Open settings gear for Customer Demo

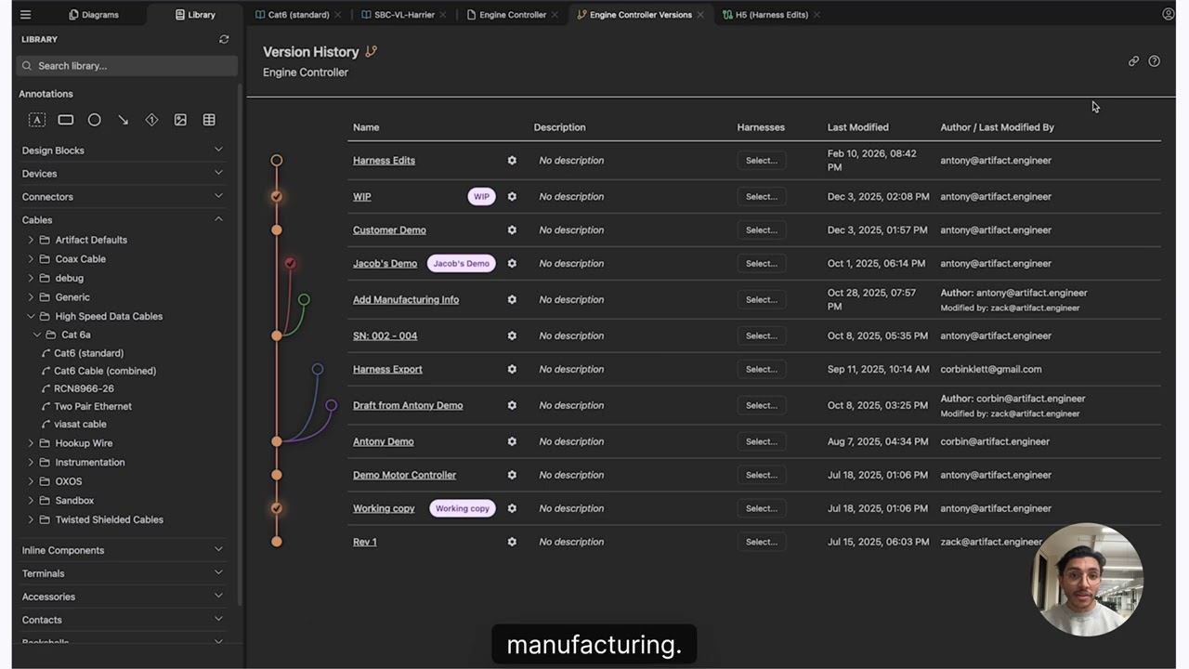pyautogui.click(x=512, y=230)
